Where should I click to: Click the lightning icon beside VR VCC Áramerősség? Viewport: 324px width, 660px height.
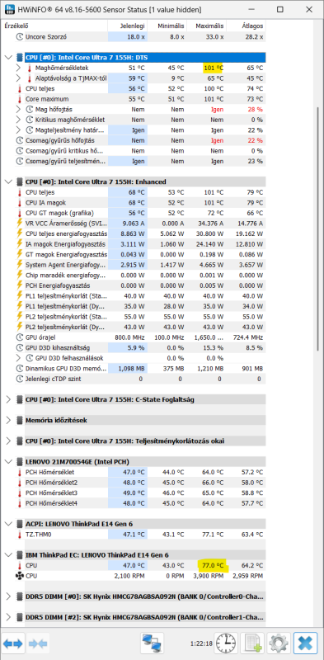pyautogui.click(x=19, y=223)
